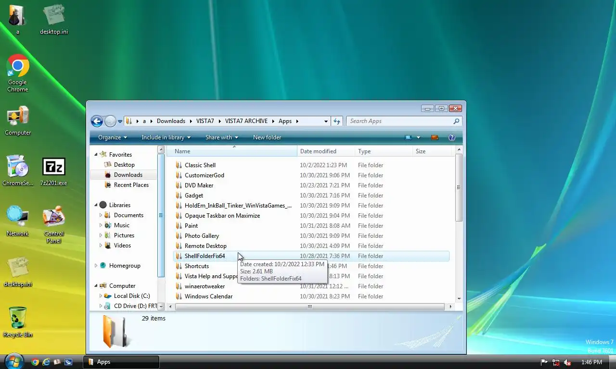This screenshot has height=369, width=616.
Task: Select Downloads under Favorites
Action: click(x=128, y=175)
